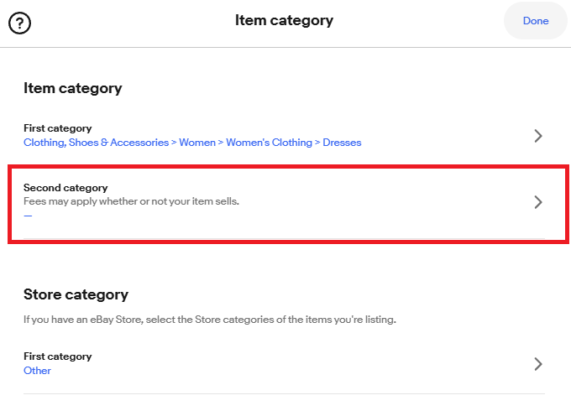Click the "Second category" label
571x411 pixels.
point(65,188)
